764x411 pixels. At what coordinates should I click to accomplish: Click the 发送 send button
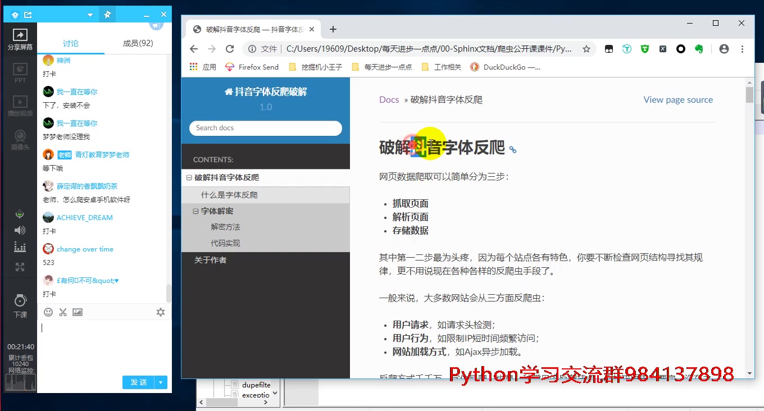click(x=138, y=382)
